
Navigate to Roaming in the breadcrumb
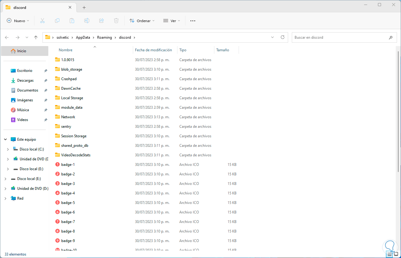point(105,37)
